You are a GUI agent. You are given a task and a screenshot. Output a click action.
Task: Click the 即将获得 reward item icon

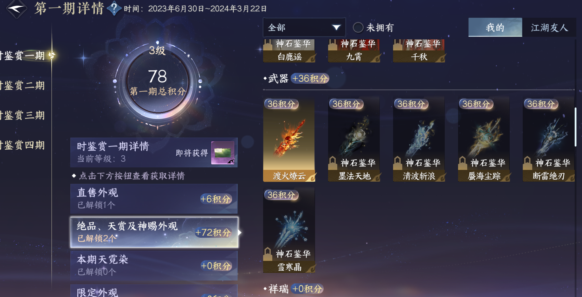[x=223, y=153]
